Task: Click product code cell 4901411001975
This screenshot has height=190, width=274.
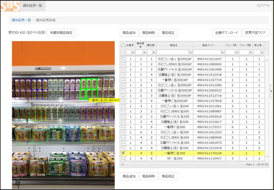Action: click(x=209, y=143)
